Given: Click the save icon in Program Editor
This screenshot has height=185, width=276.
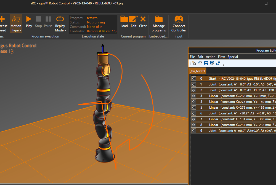Looking at the screenshot, I should [206, 63].
